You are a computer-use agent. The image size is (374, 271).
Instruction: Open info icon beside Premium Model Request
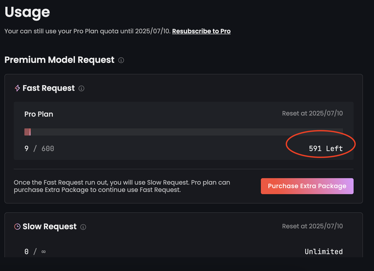121,60
